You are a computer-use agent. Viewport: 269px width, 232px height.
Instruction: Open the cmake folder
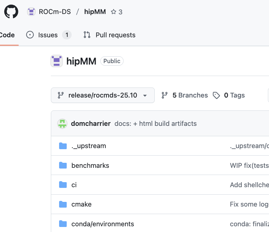point(82,204)
